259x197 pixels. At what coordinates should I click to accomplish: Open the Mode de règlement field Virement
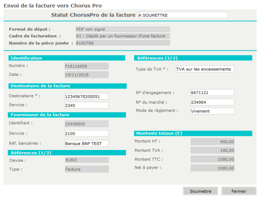click(212, 111)
